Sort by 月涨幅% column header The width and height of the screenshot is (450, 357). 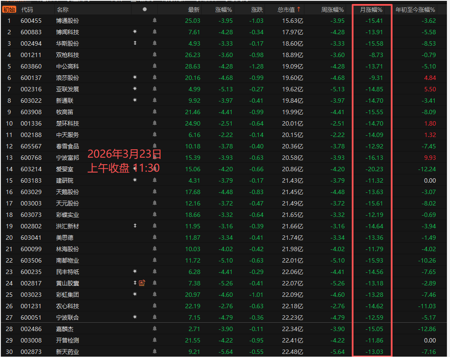tap(371, 10)
